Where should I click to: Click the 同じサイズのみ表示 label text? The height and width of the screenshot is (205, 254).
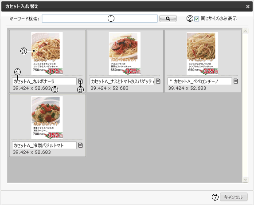[219, 19]
